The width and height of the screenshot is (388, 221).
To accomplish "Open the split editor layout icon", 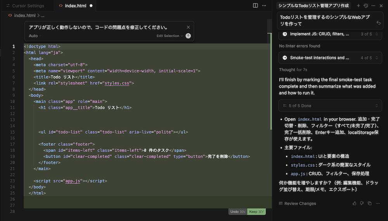I will [255, 5].
